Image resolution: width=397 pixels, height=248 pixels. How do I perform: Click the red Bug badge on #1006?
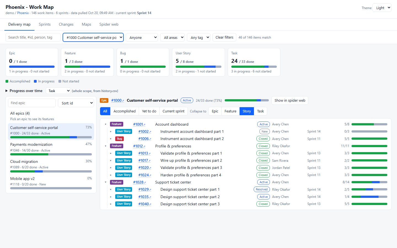point(119,139)
